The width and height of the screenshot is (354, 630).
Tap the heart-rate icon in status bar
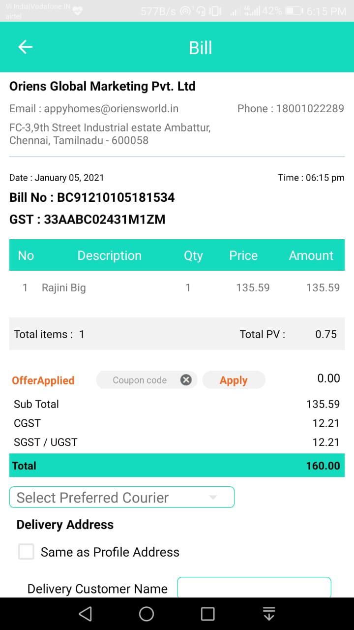(x=77, y=11)
